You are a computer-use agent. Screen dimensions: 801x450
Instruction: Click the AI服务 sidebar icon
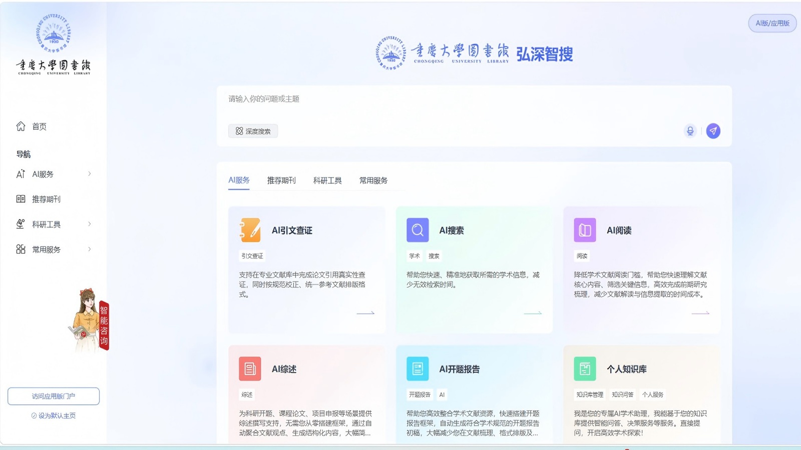click(21, 174)
